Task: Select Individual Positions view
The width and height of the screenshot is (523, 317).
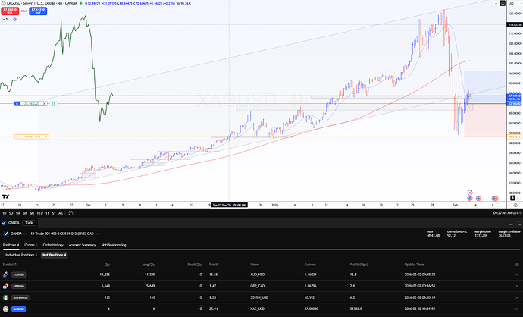Action: point(21,255)
